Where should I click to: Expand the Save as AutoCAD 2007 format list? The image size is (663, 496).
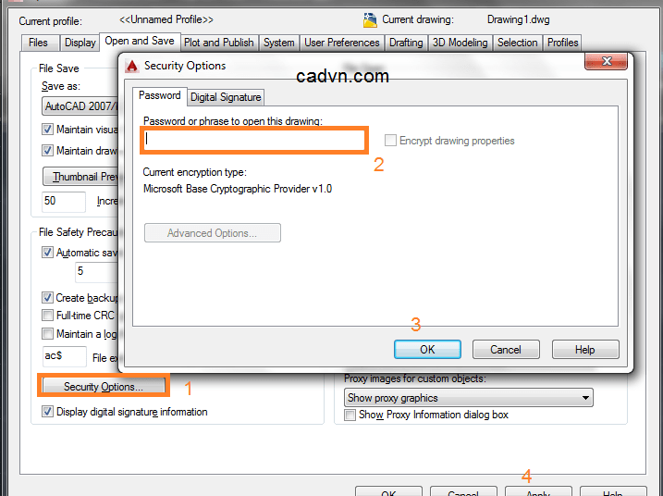coord(80,106)
